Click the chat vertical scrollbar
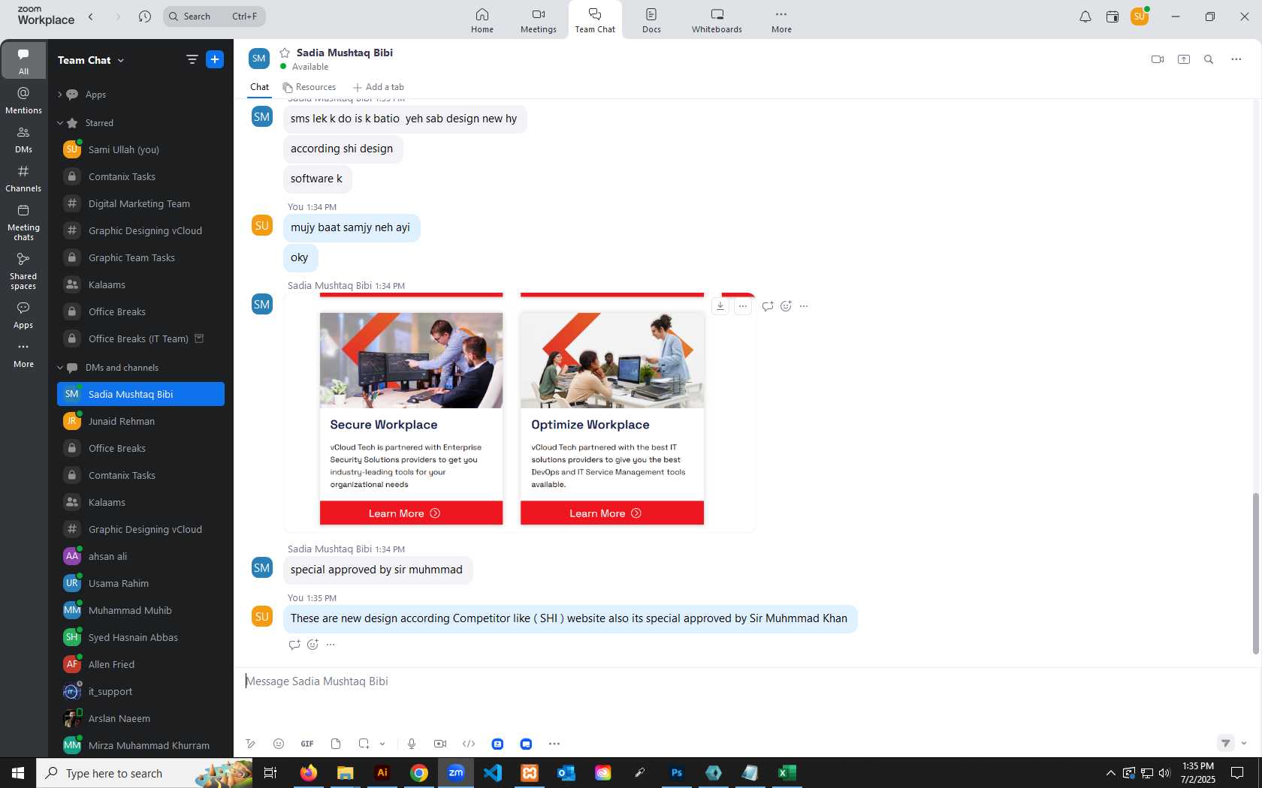This screenshot has width=1262, height=788. click(1255, 573)
